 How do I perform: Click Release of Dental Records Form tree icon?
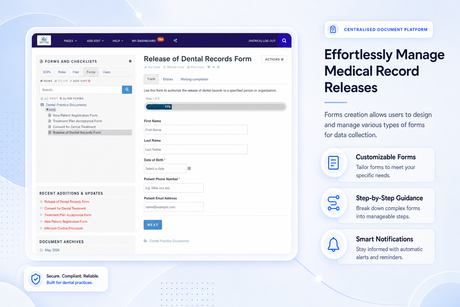49,133
